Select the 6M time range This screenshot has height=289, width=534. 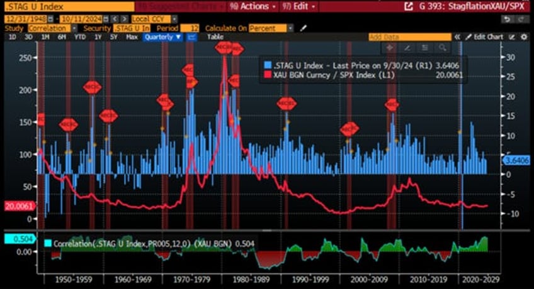point(61,37)
